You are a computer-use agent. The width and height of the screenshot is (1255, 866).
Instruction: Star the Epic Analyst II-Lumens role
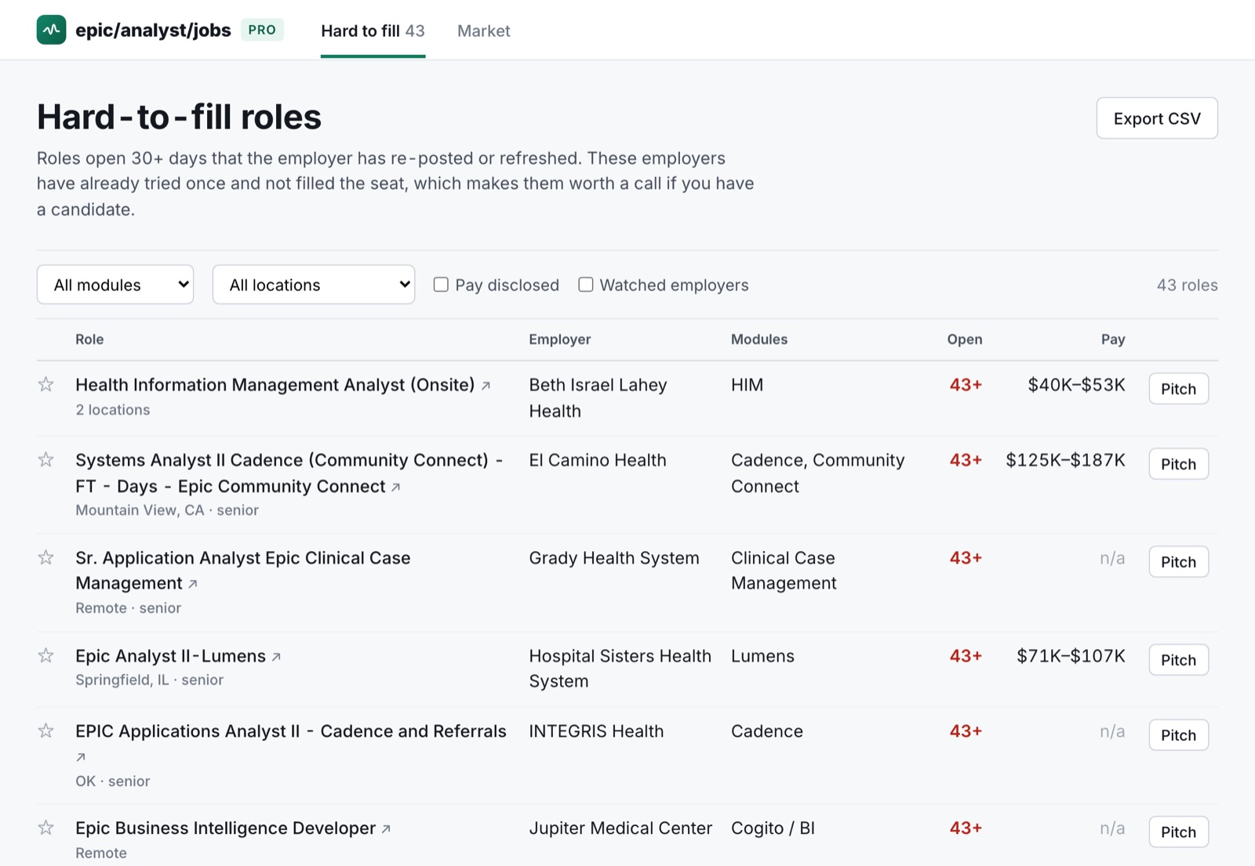point(46,655)
